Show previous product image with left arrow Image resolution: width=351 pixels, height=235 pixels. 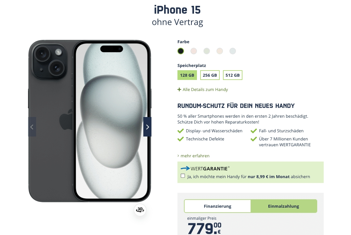(32, 127)
